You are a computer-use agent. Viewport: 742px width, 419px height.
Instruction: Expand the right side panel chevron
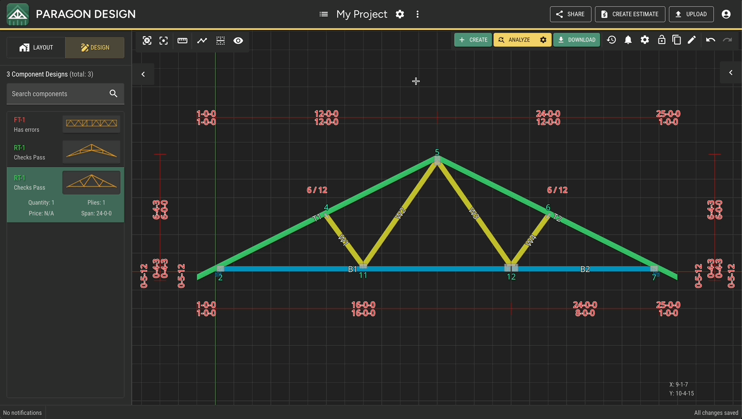coord(731,73)
